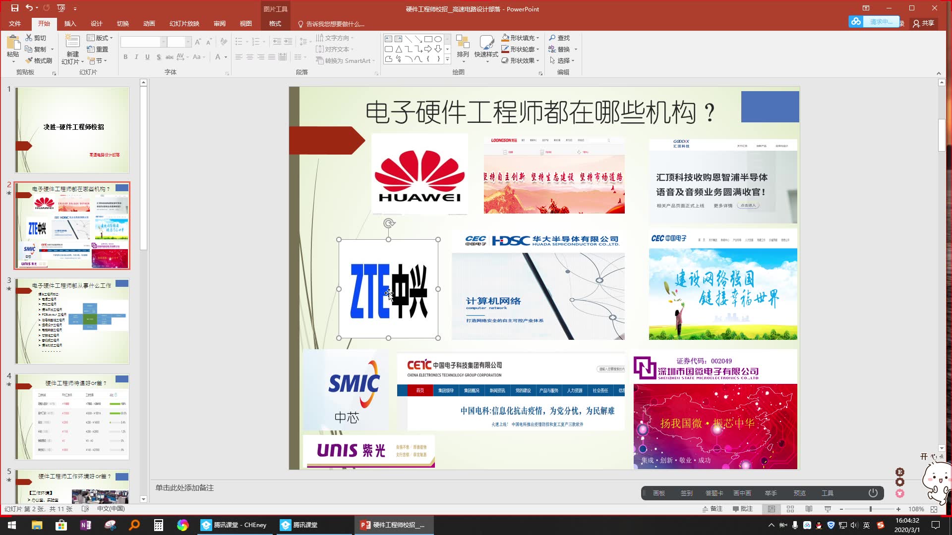The width and height of the screenshot is (952, 535).
Task: Click the zoom in plus button
Action: tap(898, 509)
